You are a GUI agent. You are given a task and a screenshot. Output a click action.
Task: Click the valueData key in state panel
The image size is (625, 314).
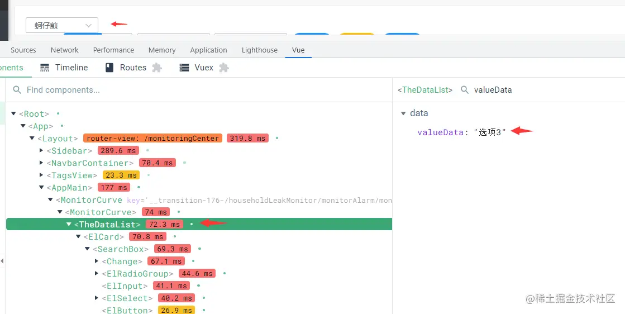[440, 132]
